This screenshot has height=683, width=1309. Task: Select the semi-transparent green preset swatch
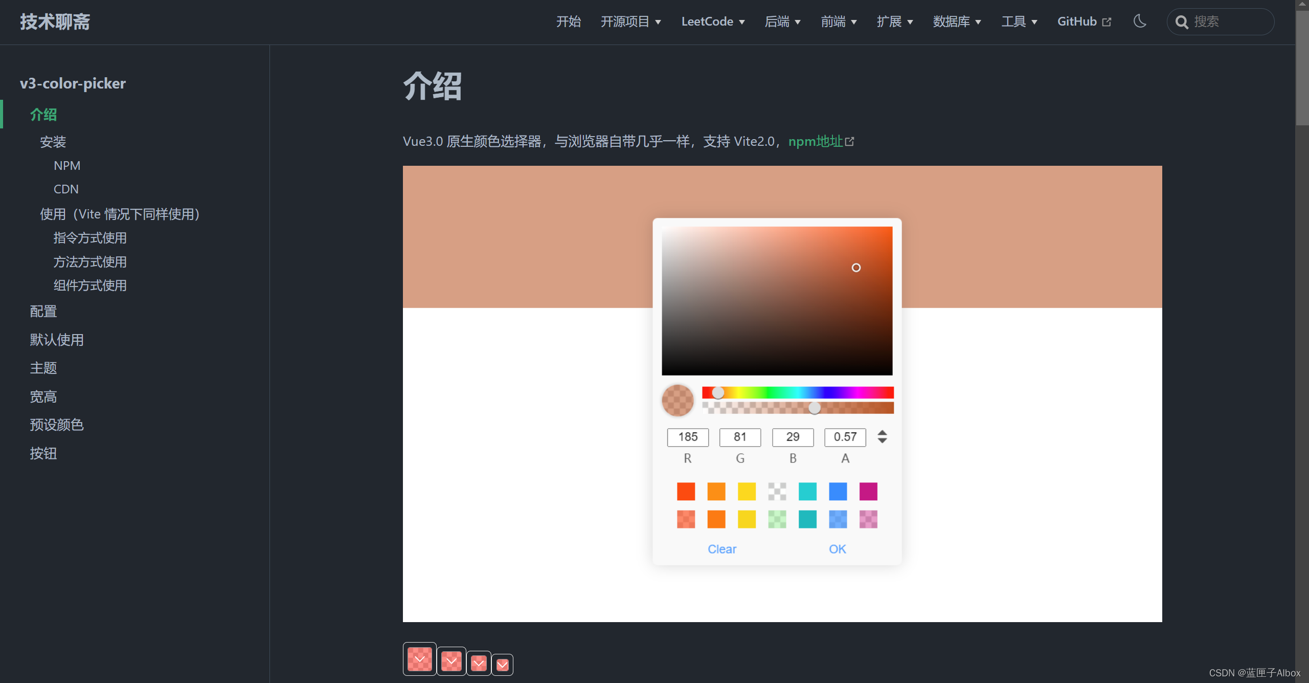(x=777, y=519)
